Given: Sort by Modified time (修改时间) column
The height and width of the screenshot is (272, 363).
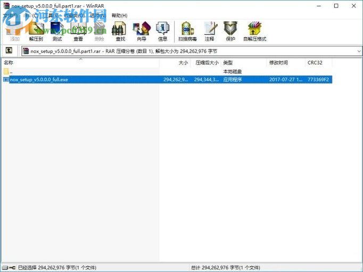Looking at the screenshot, I should coord(286,63).
